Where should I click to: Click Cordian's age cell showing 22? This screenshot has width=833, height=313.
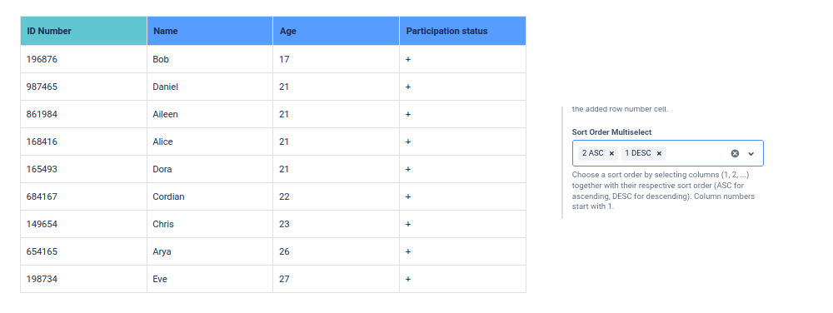tap(337, 196)
